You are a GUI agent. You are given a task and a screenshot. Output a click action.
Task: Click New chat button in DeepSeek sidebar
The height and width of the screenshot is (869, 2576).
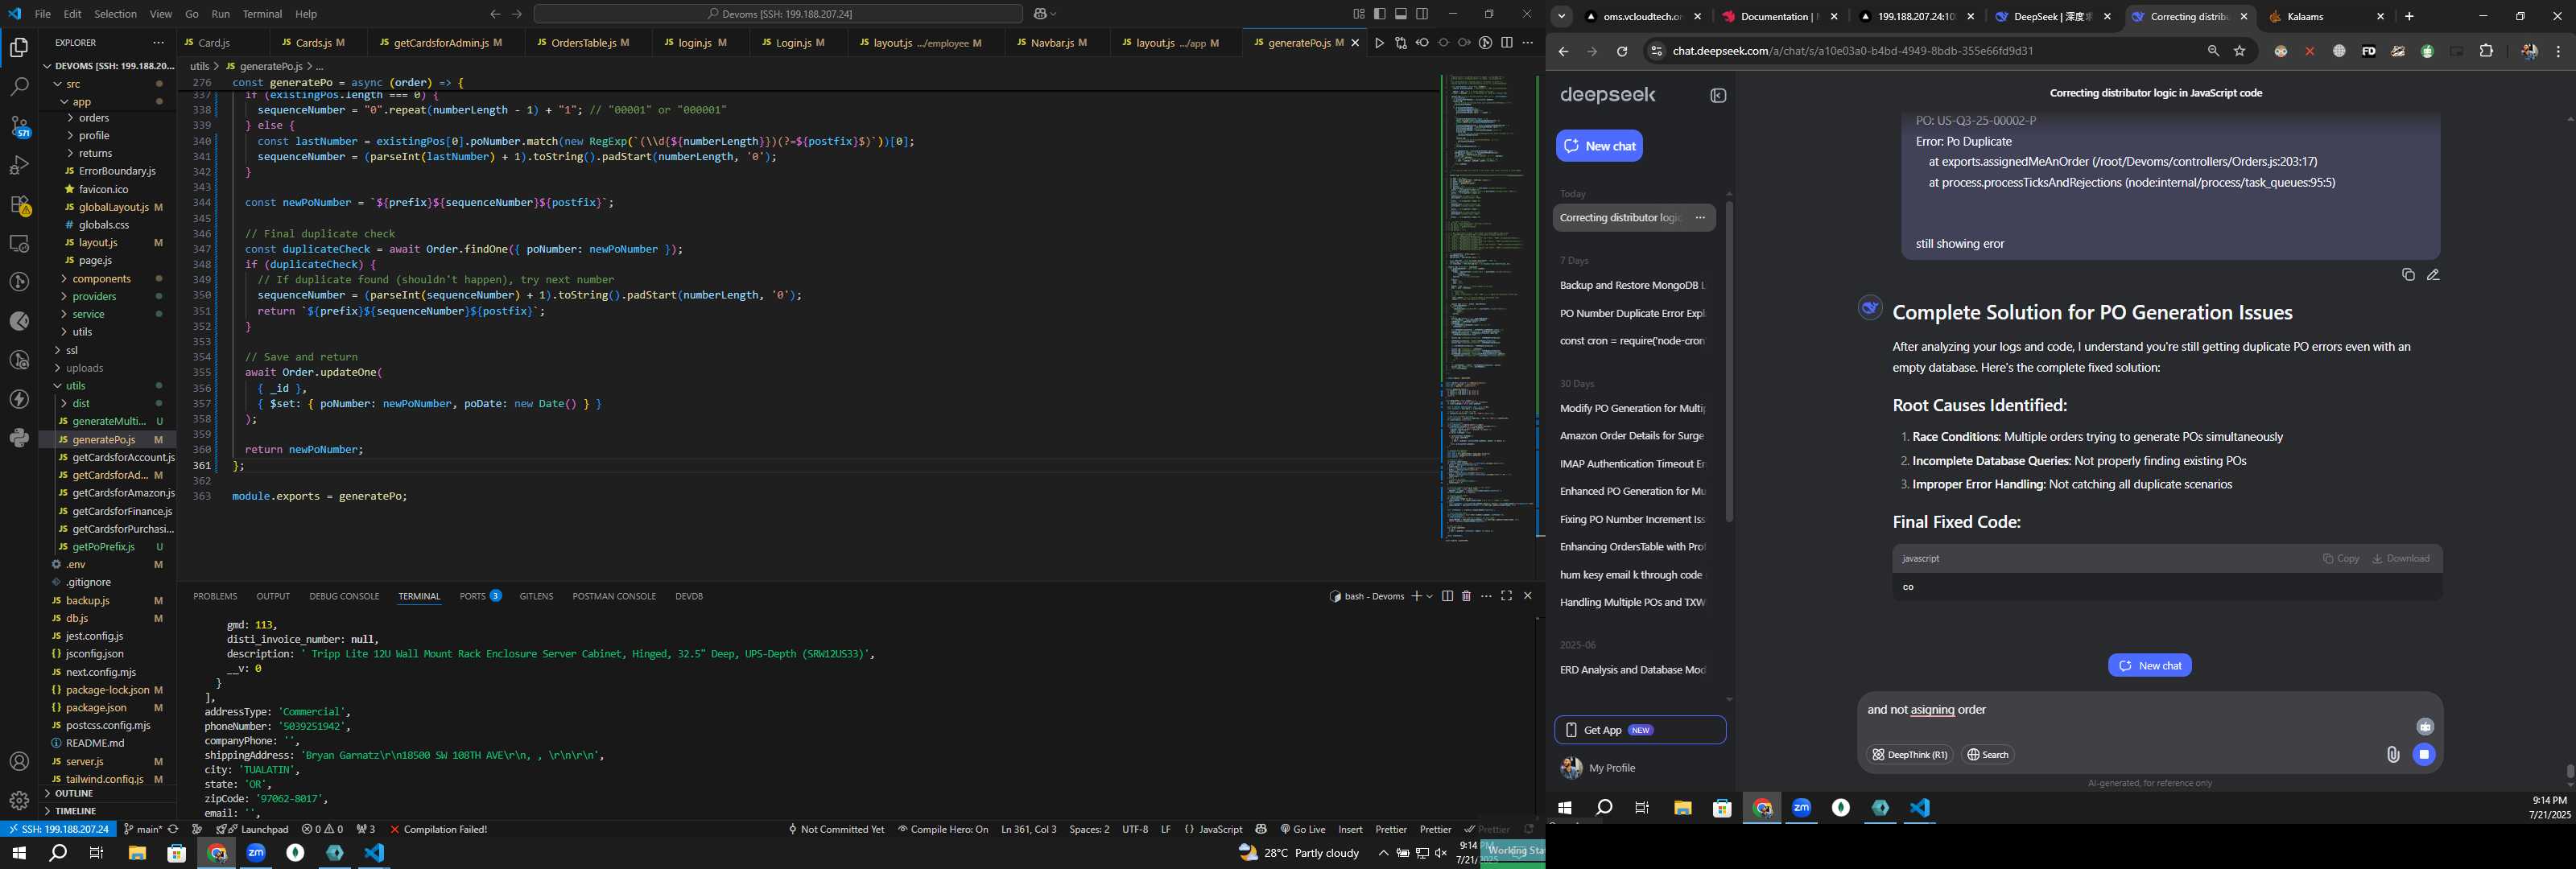tap(1599, 146)
